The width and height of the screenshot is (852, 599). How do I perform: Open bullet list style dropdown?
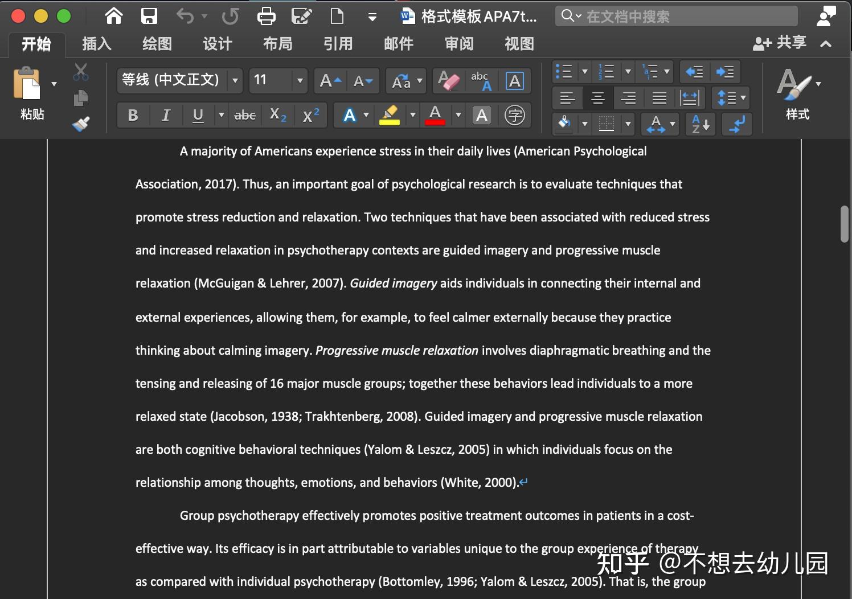[x=584, y=72]
